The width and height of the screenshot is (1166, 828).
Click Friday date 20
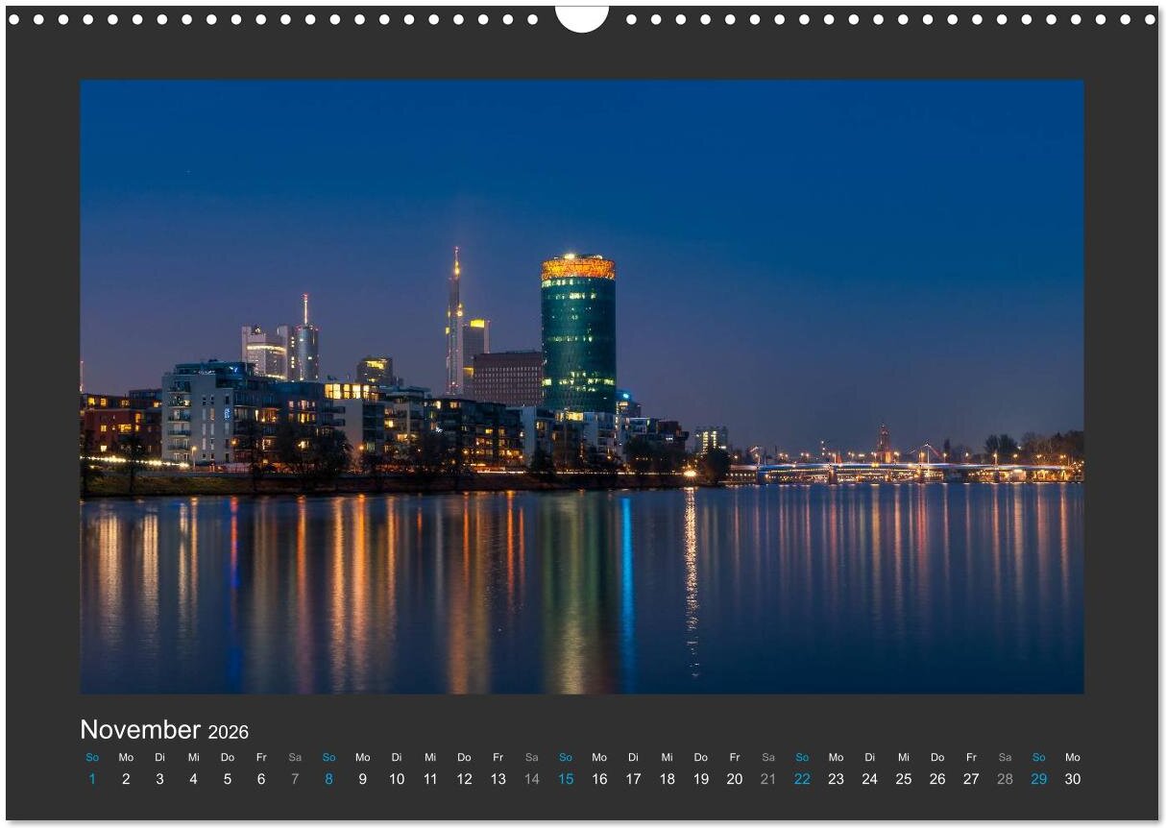click(x=734, y=779)
